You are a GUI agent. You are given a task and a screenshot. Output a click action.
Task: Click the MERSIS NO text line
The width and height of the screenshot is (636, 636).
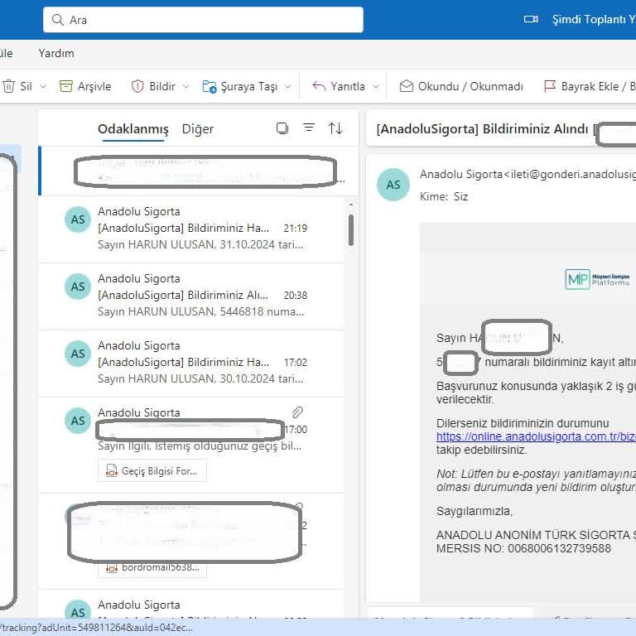tap(523, 548)
